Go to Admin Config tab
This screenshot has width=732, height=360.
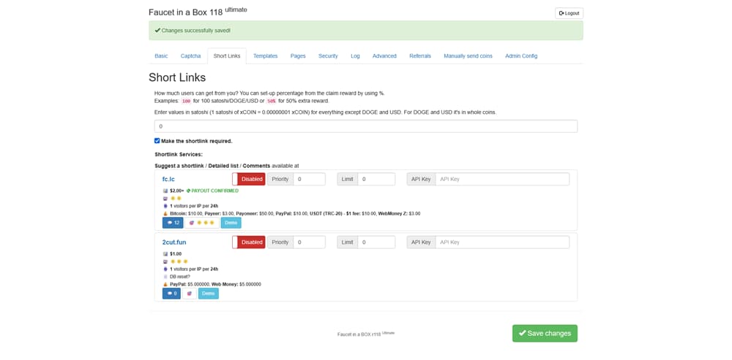(521, 56)
